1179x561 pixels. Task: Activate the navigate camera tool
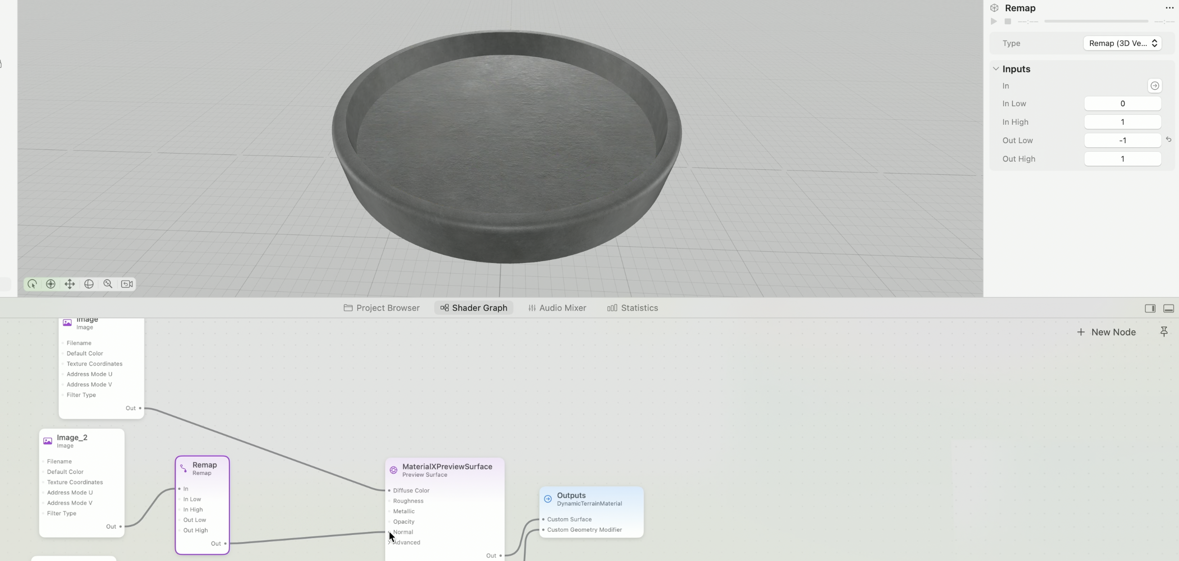(51, 284)
